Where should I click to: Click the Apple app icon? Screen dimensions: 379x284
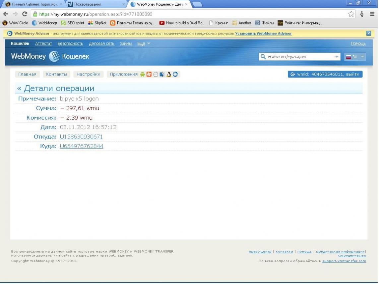(x=156, y=74)
